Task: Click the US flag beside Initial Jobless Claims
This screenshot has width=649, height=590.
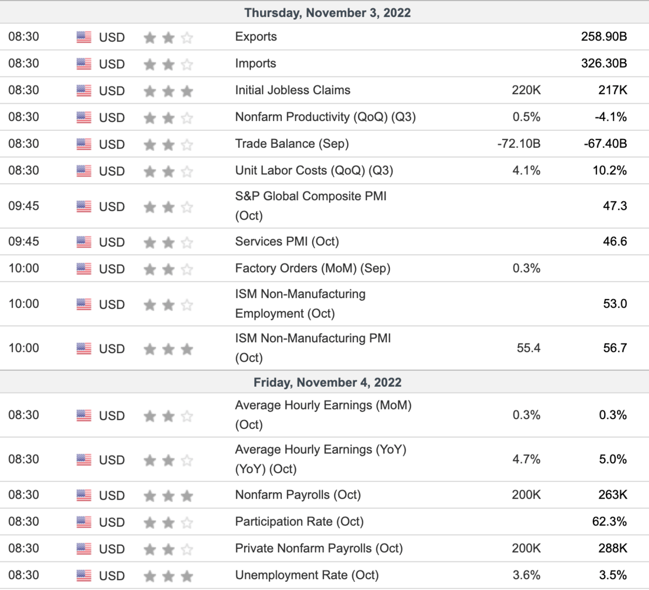Action: click(84, 91)
